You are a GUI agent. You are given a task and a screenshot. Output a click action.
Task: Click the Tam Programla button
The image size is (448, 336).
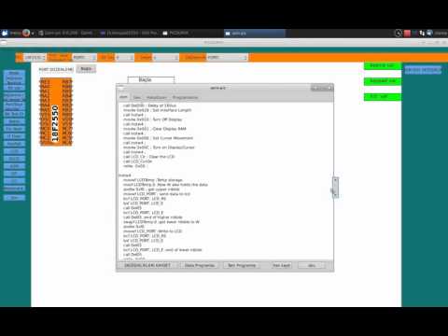click(x=242, y=265)
